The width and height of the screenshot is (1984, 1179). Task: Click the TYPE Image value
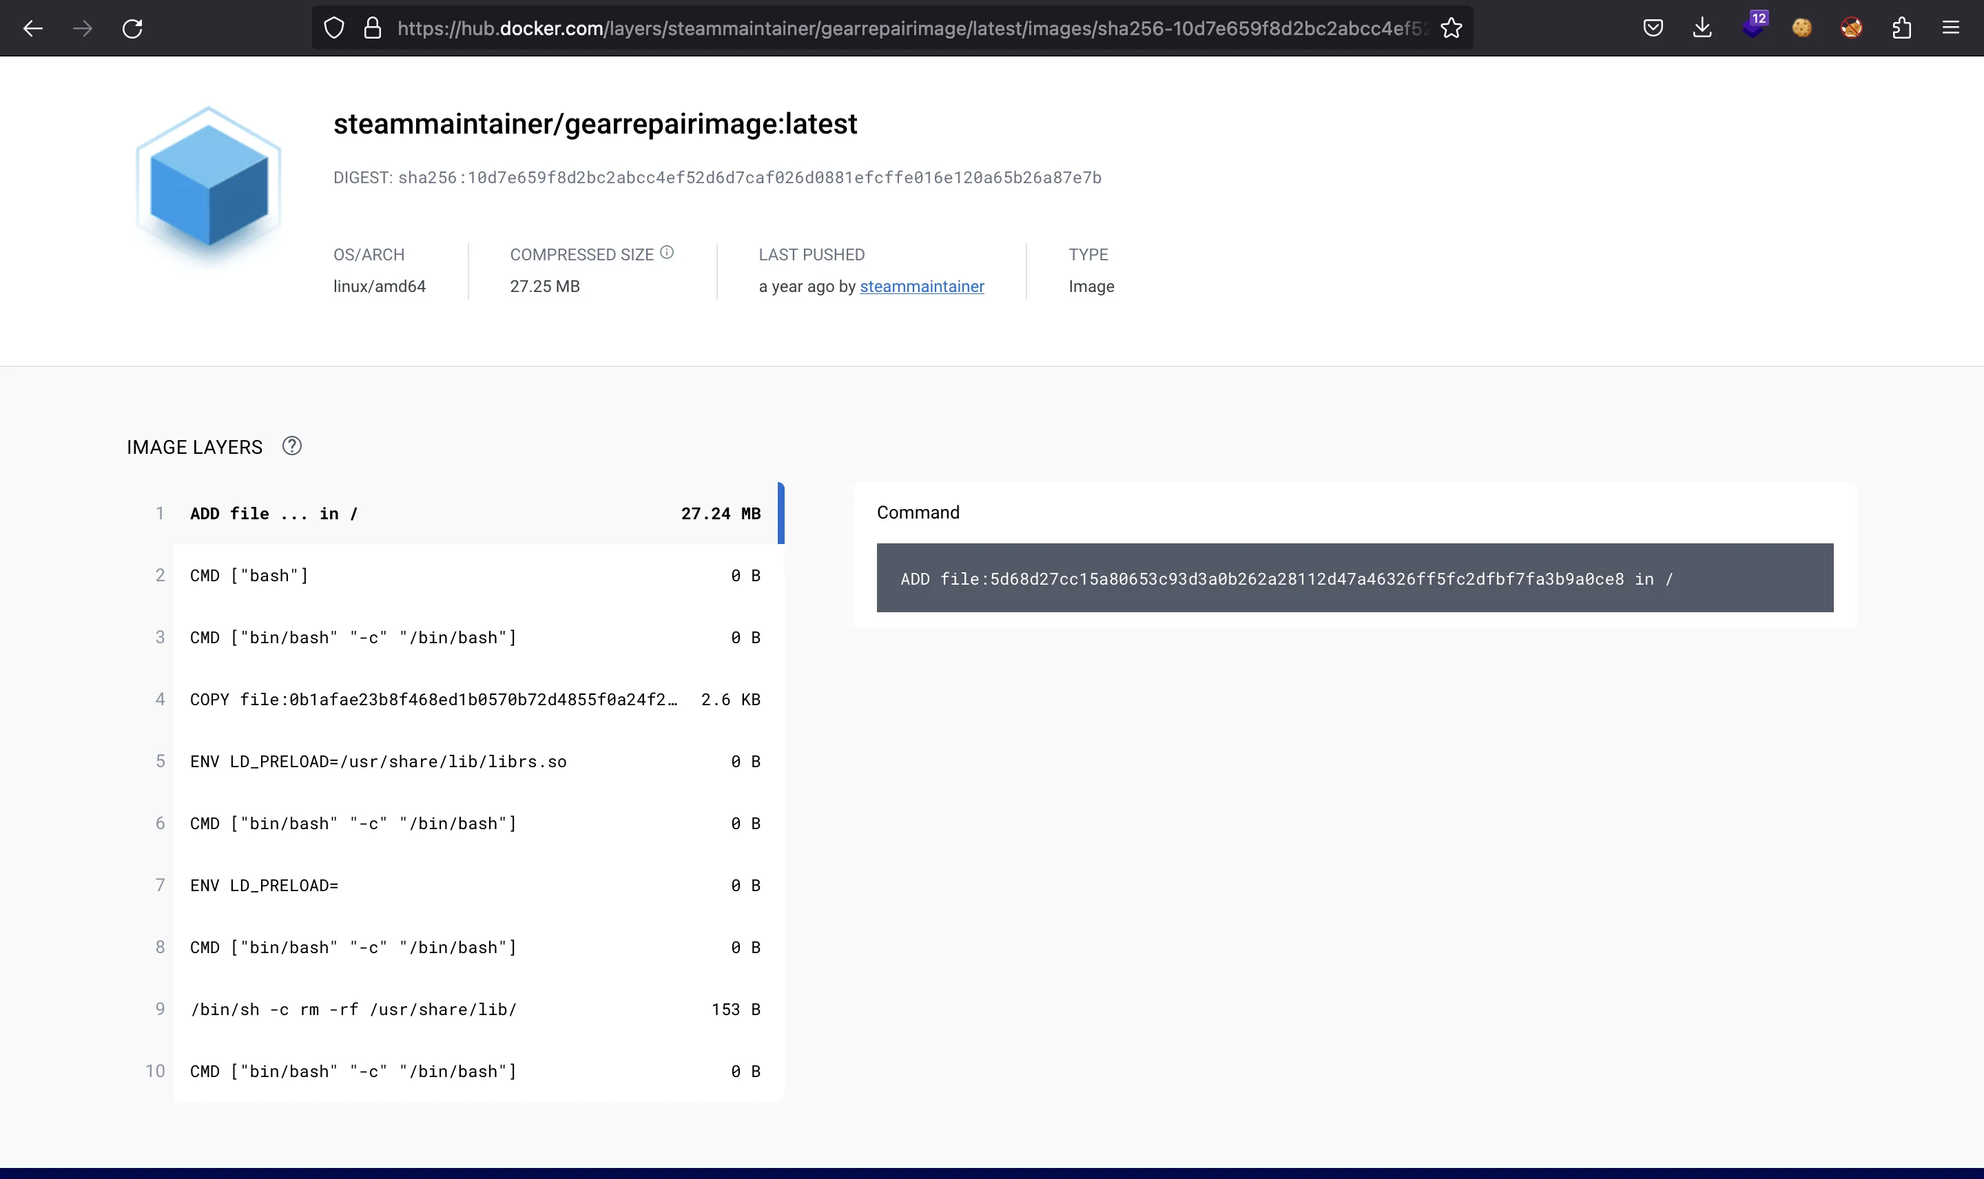pyautogui.click(x=1091, y=286)
